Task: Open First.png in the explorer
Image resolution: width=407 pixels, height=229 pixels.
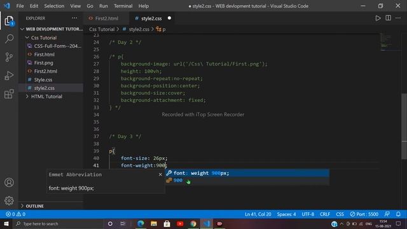Action: [x=44, y=63]
